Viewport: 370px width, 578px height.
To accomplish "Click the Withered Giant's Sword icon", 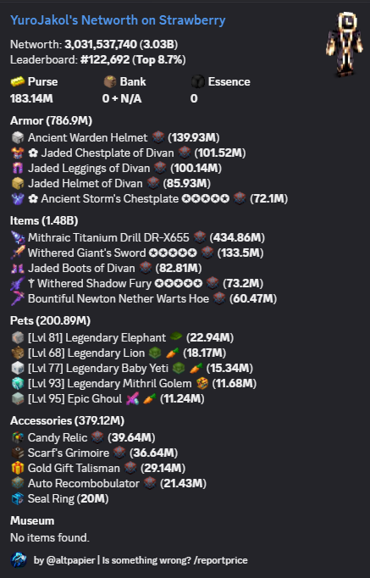I will (17, 253).
